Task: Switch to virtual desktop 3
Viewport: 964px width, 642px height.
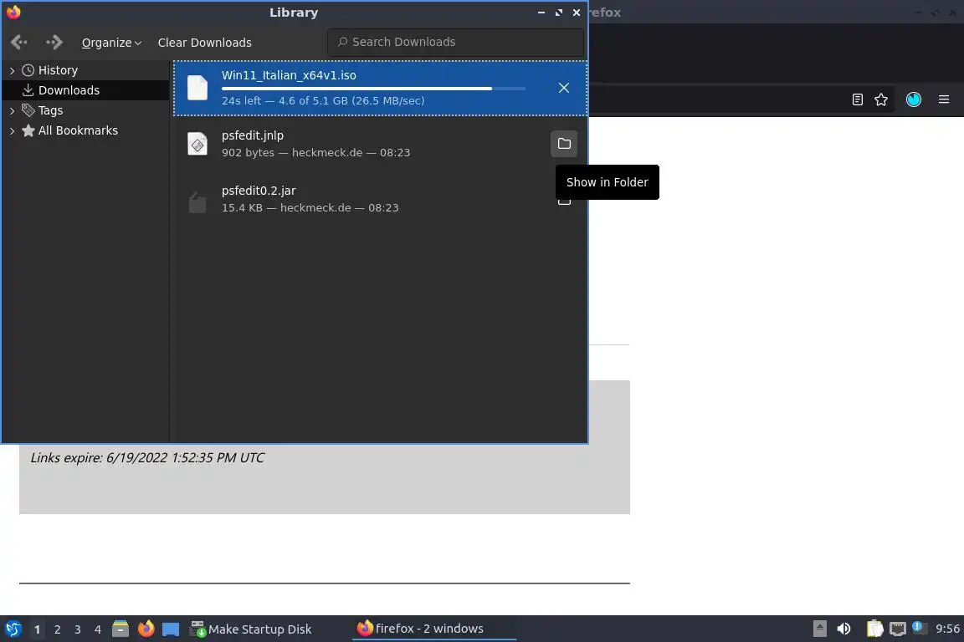Action: point(78,629)
